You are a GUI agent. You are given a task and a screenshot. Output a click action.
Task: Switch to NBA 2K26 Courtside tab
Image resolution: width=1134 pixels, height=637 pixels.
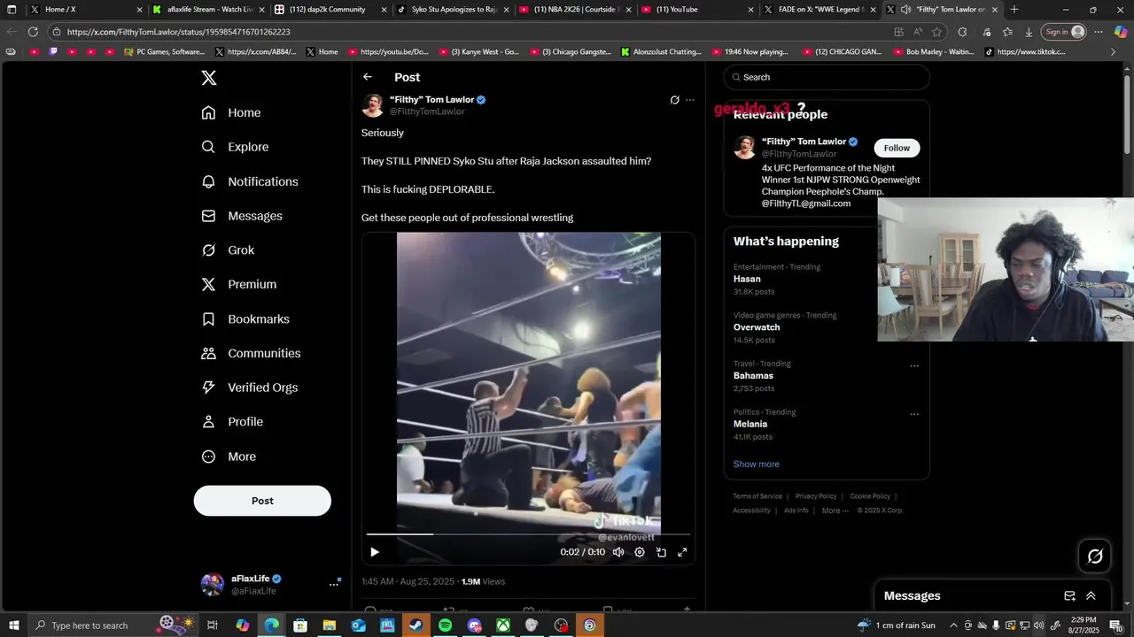pyautogui.click(x=575, y=10)
